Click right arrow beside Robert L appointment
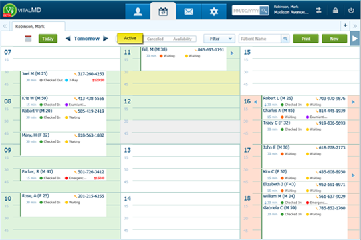The image size is (361, 240). click(353, 102)
